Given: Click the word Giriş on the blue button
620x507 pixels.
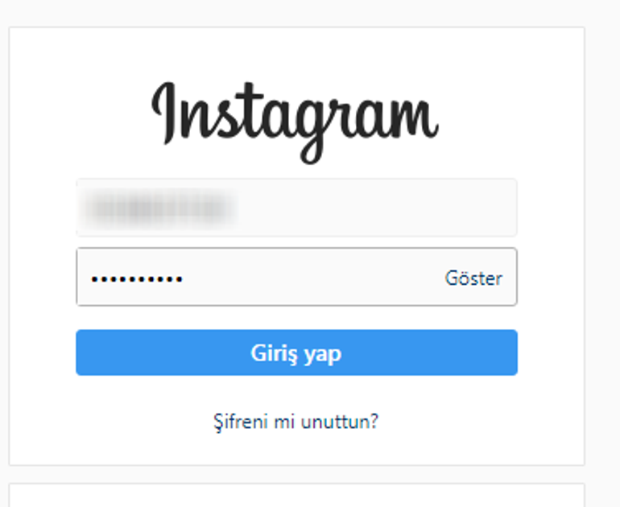Looking at the screenshot, I should (x=274, y=353).
